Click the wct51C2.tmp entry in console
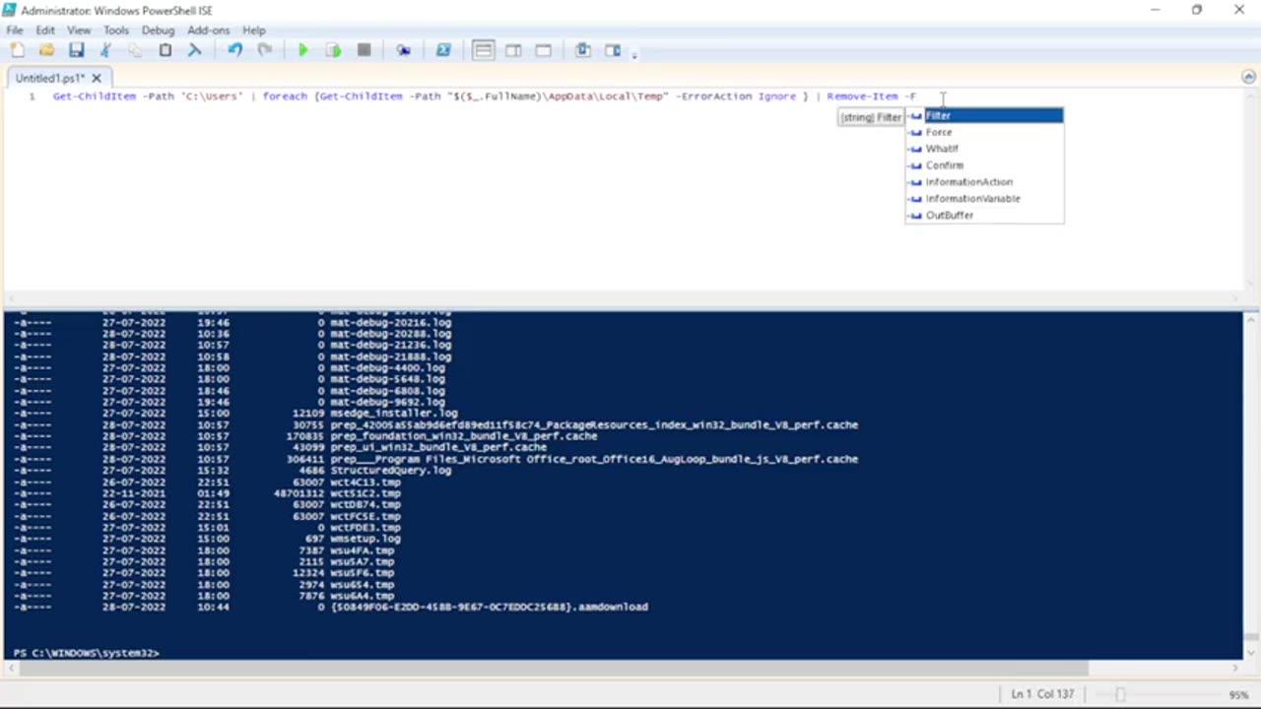This screenshot has height=709, width=1261. point(365,493)
